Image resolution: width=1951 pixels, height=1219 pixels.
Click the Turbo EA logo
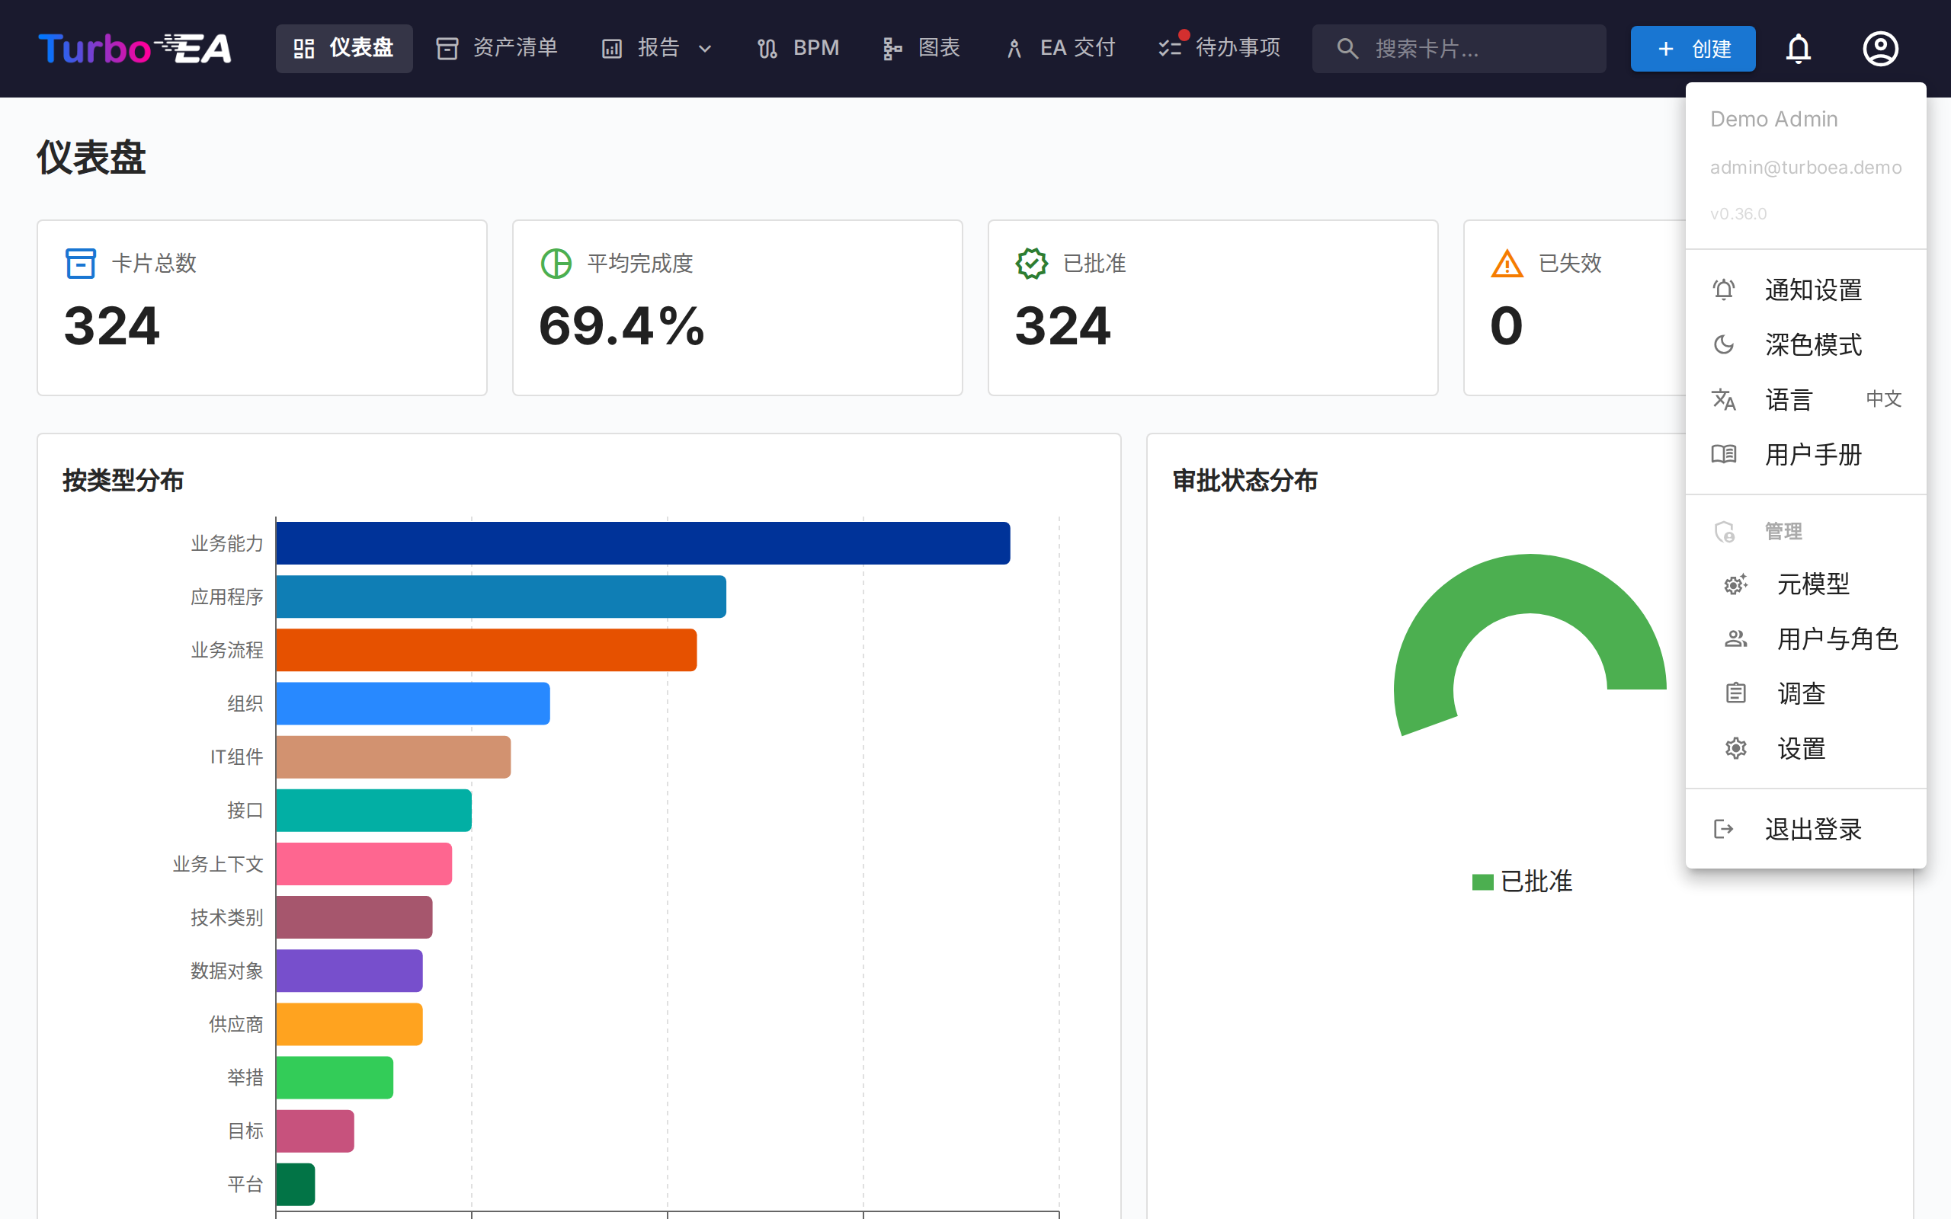pos(136,50)
